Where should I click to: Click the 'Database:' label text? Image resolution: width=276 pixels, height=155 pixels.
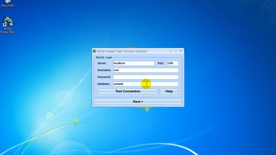click(x=103, y=84)
